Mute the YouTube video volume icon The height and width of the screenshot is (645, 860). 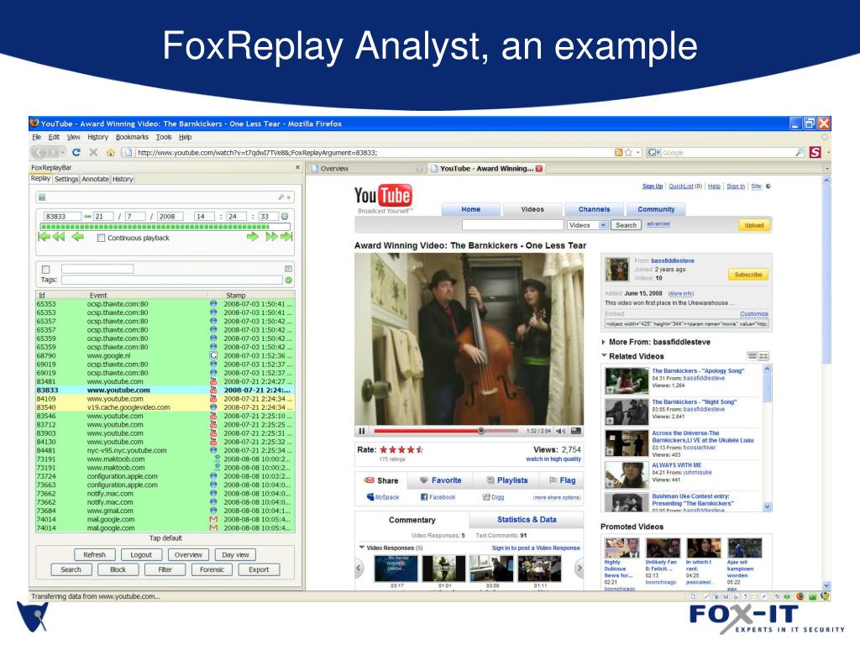[x=560, y=431]
